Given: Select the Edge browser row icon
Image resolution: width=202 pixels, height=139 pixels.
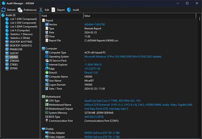Looking at the screenshot, I should pos(47,69).
